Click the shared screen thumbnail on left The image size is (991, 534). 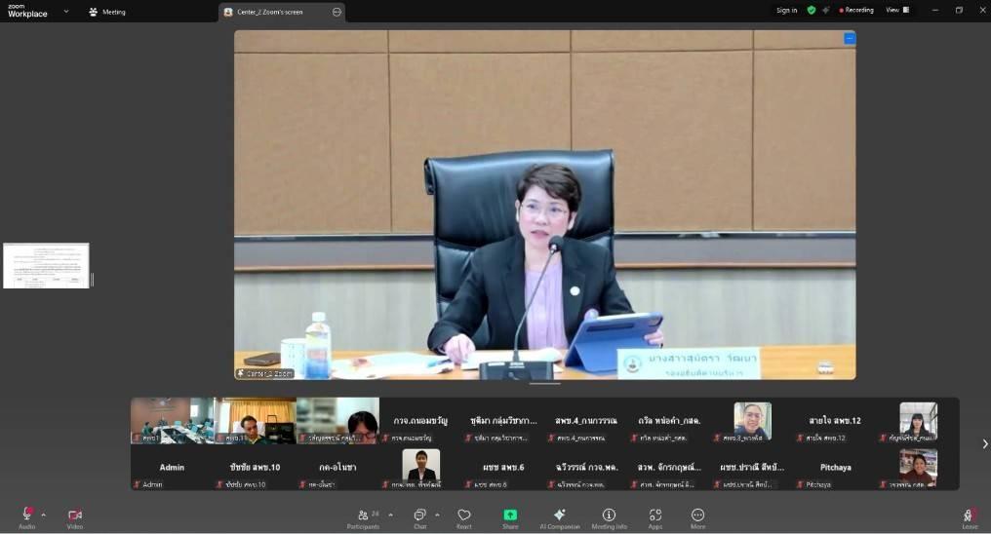pyautogui.click(x=46, y=266)
